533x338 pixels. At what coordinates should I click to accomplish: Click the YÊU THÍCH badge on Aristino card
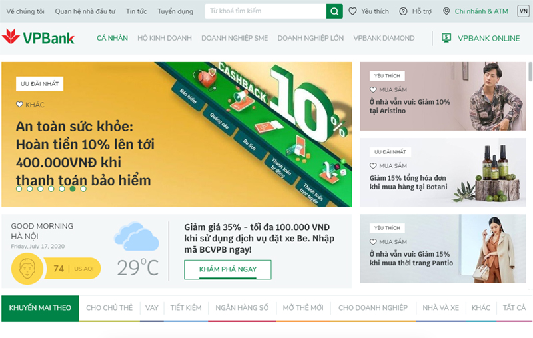click(387, 76)
